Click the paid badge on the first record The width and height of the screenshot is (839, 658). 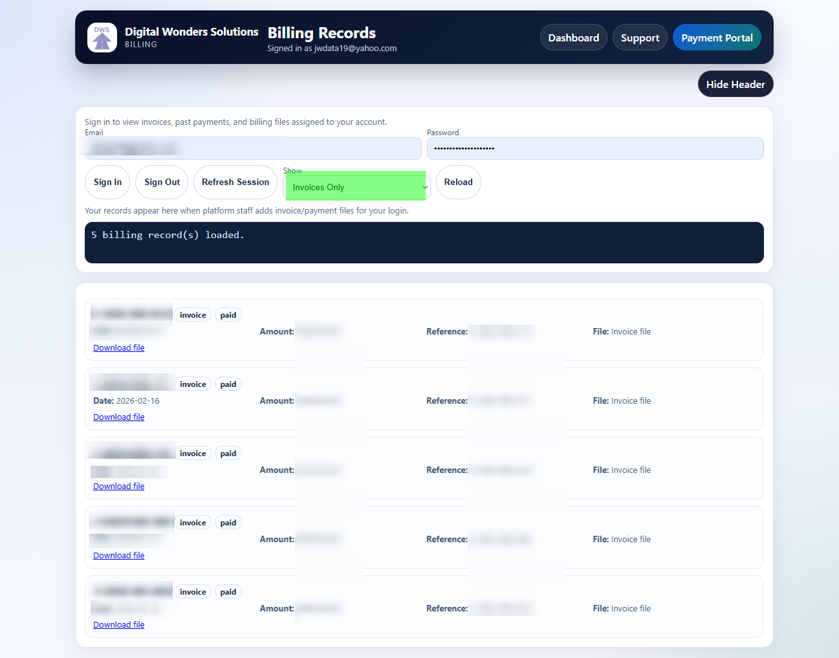[228, 314]
